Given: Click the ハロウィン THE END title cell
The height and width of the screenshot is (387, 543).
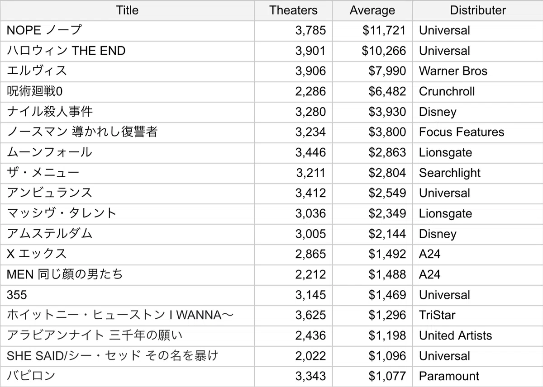Looking at the screenshot, I should pos(127,51).
